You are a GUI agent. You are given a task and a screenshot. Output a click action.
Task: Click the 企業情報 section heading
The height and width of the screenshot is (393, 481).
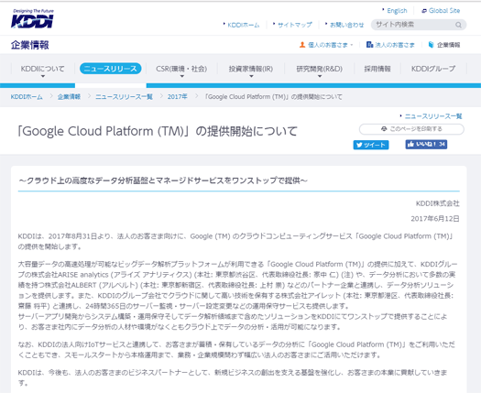click(x=29, y=45)
